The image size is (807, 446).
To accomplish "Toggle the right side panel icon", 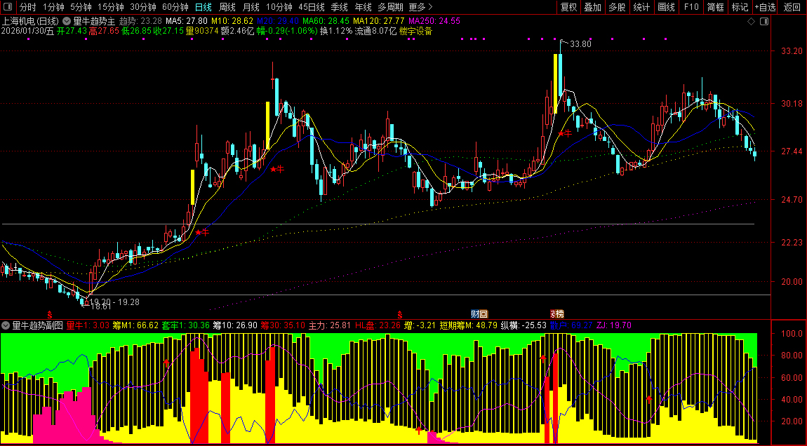I will pyautogui.click(x=764, y=22).
